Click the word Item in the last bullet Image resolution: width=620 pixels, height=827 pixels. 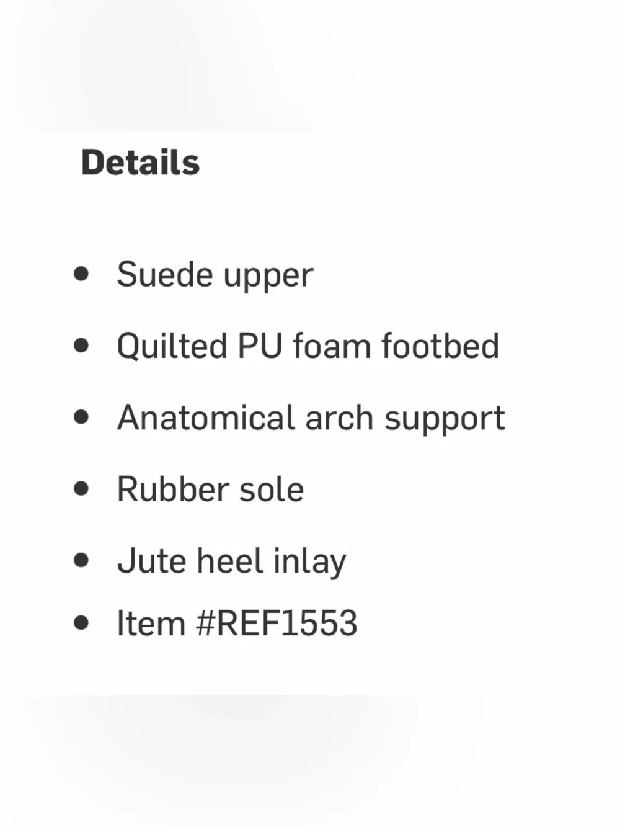coord(151,623)
